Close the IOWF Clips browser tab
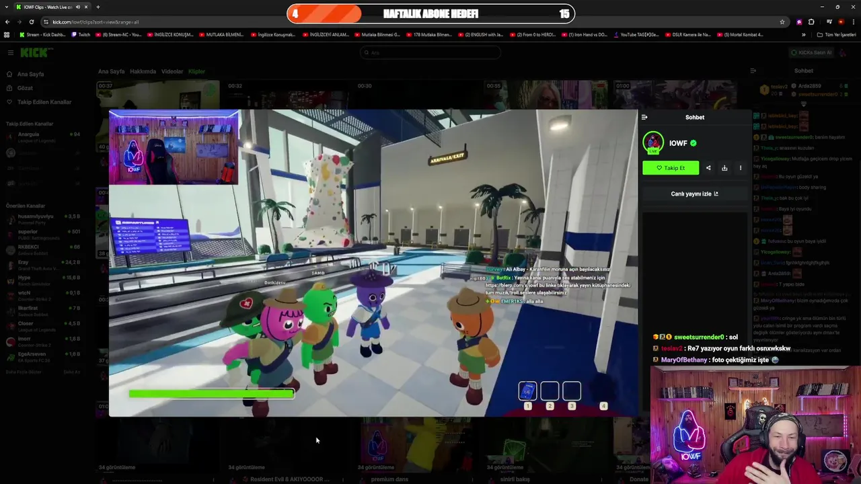 point(86,7)
